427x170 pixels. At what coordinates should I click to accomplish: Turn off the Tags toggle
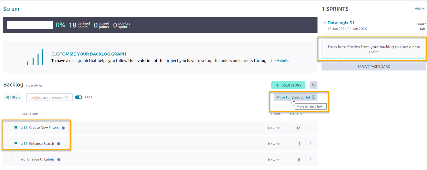click(79, 97)
